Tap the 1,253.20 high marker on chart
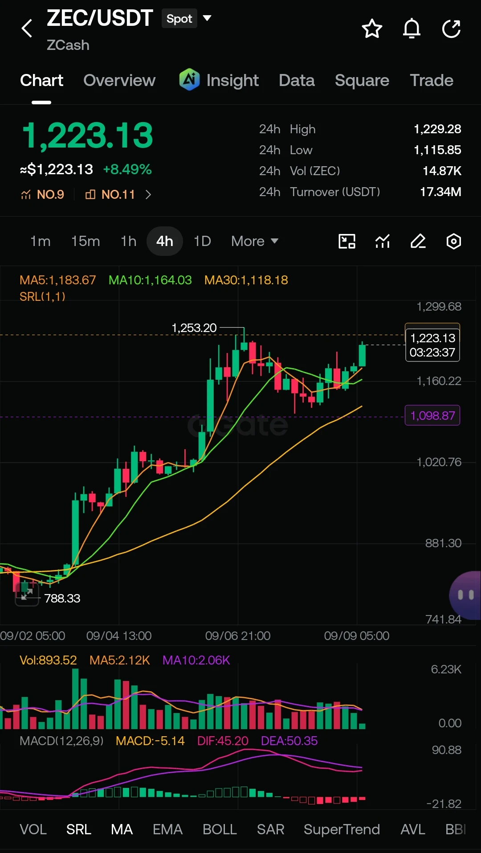This screenshot has width=481, height=853. click(194, 328)
